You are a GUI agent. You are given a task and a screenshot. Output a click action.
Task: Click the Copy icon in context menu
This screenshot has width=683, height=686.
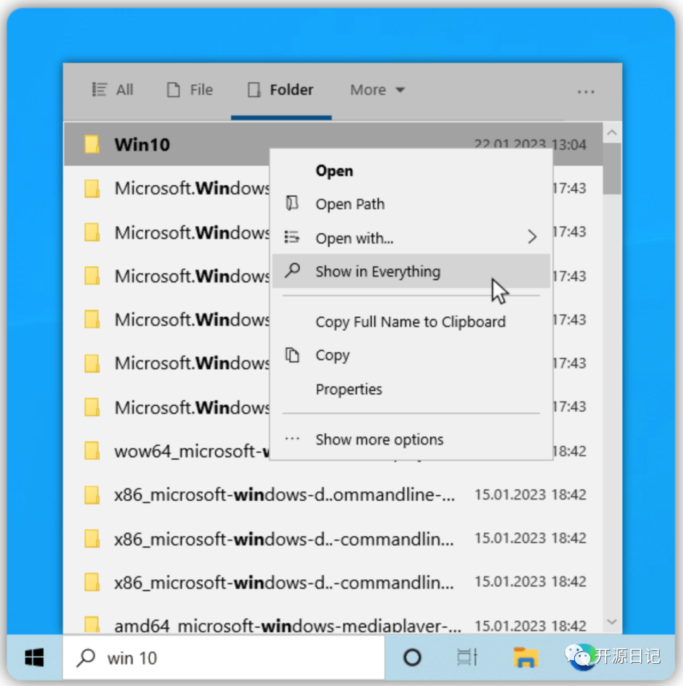coord(292,355)
